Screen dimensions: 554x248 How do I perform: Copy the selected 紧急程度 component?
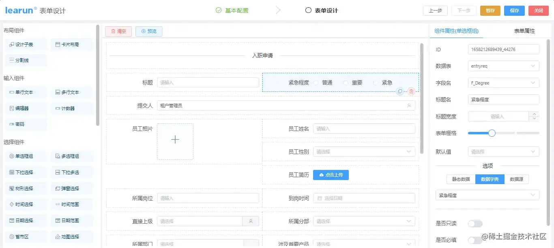[x=400, y=91]
